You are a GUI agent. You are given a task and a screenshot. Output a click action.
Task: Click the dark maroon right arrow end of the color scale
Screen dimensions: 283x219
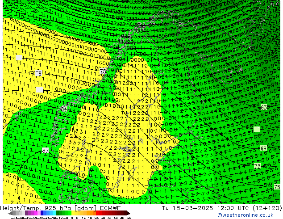tap(129, 213)
